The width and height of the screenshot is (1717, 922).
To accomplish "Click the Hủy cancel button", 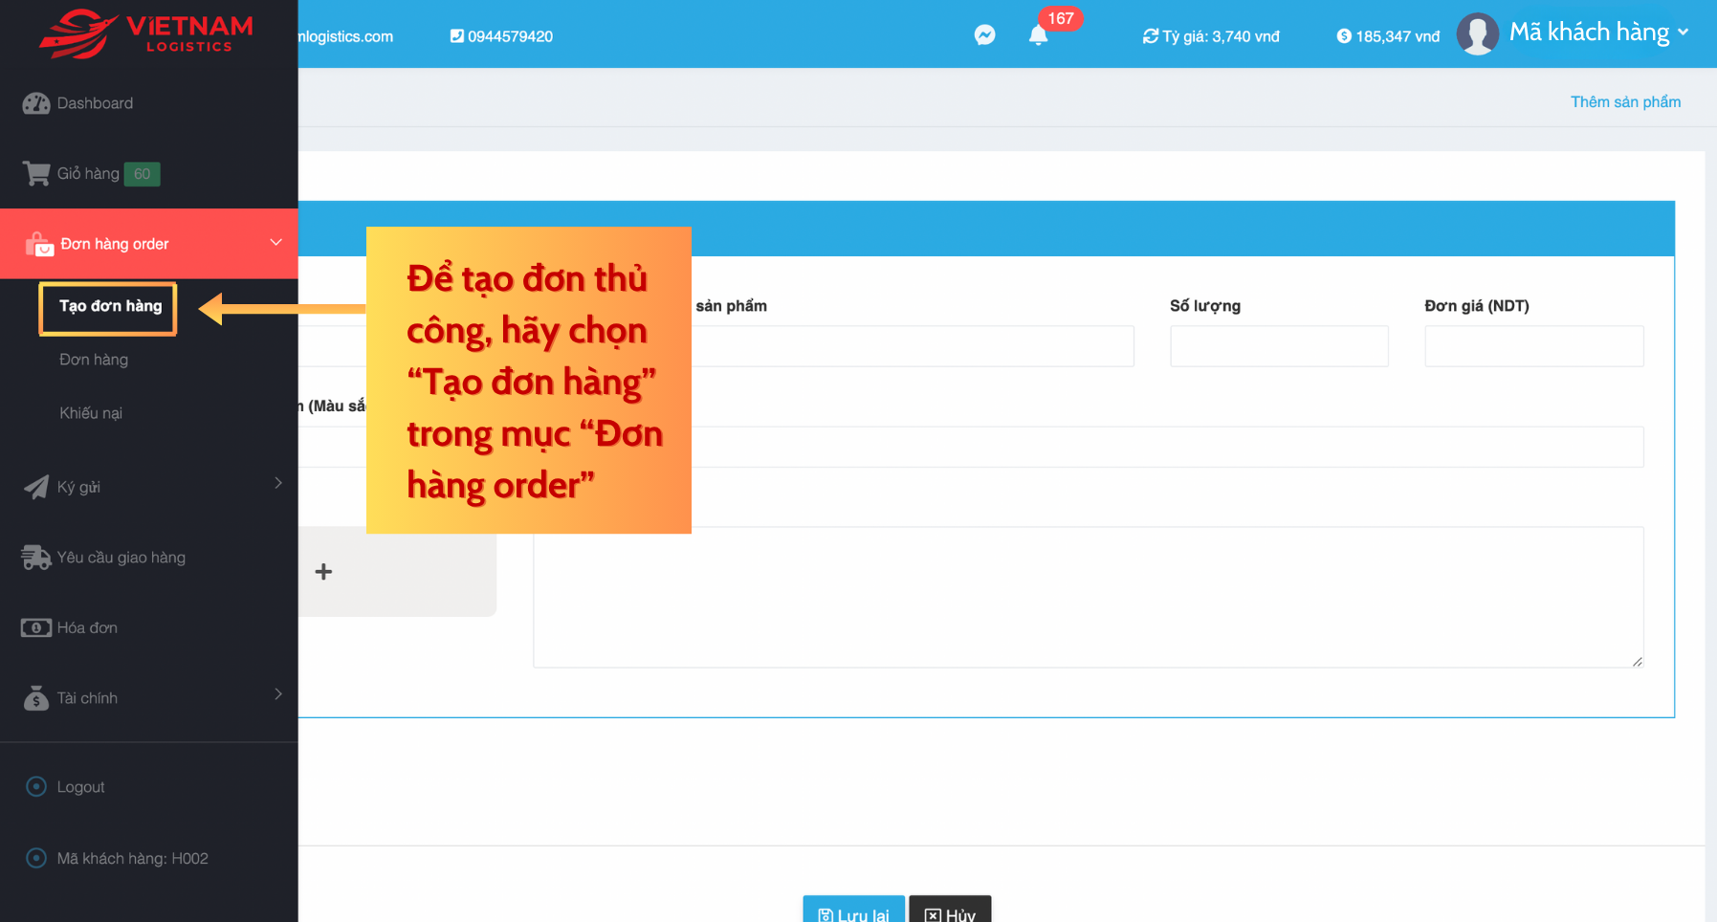I will [x=950, y=910].
